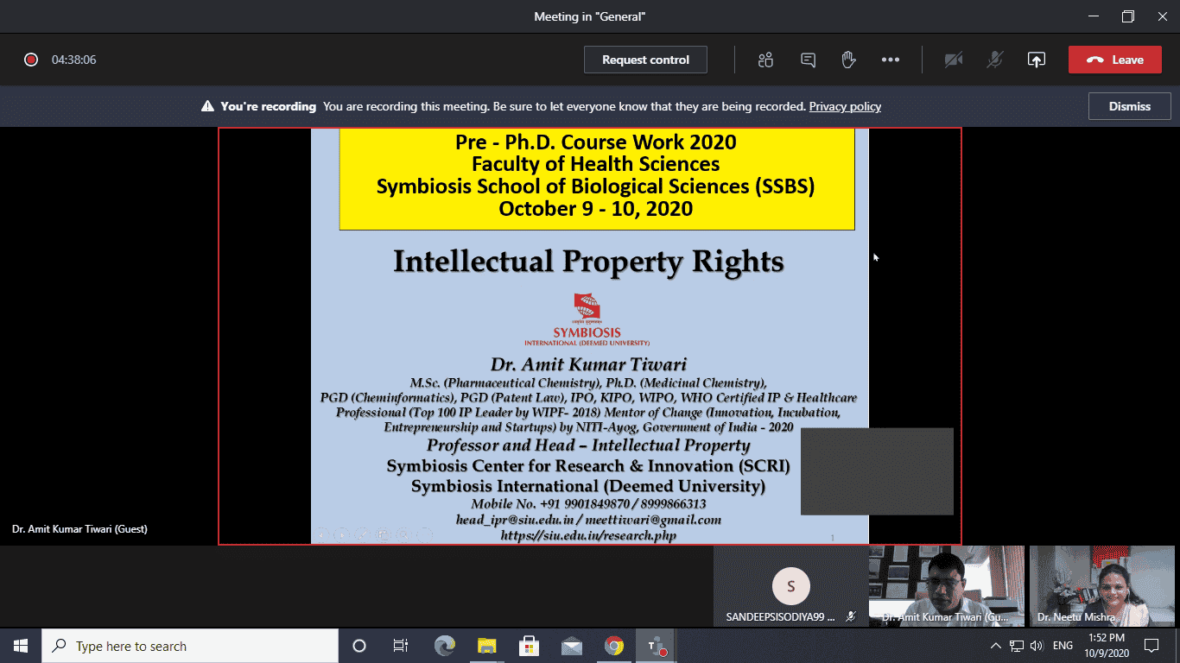Screen dimensions: 1180x663
Task: Expand the hidden system tray icons
Action: [x=995, y=646]
